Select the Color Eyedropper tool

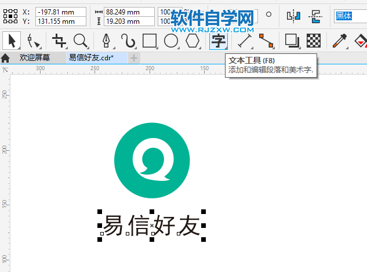point(340,41)
